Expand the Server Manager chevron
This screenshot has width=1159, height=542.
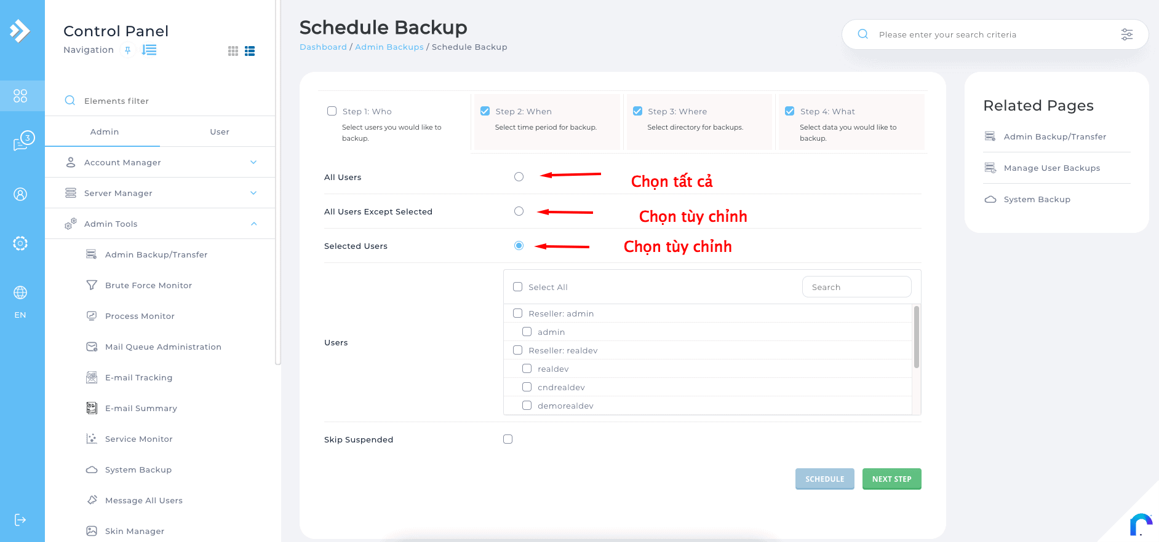(253, 193)
